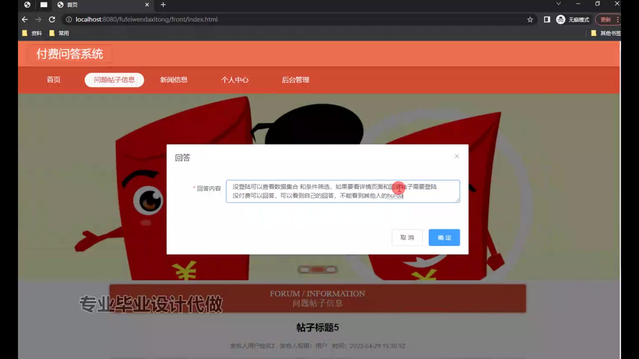Open the side panel icon
The height and width of the screenshot is (359, 639).
547,20
